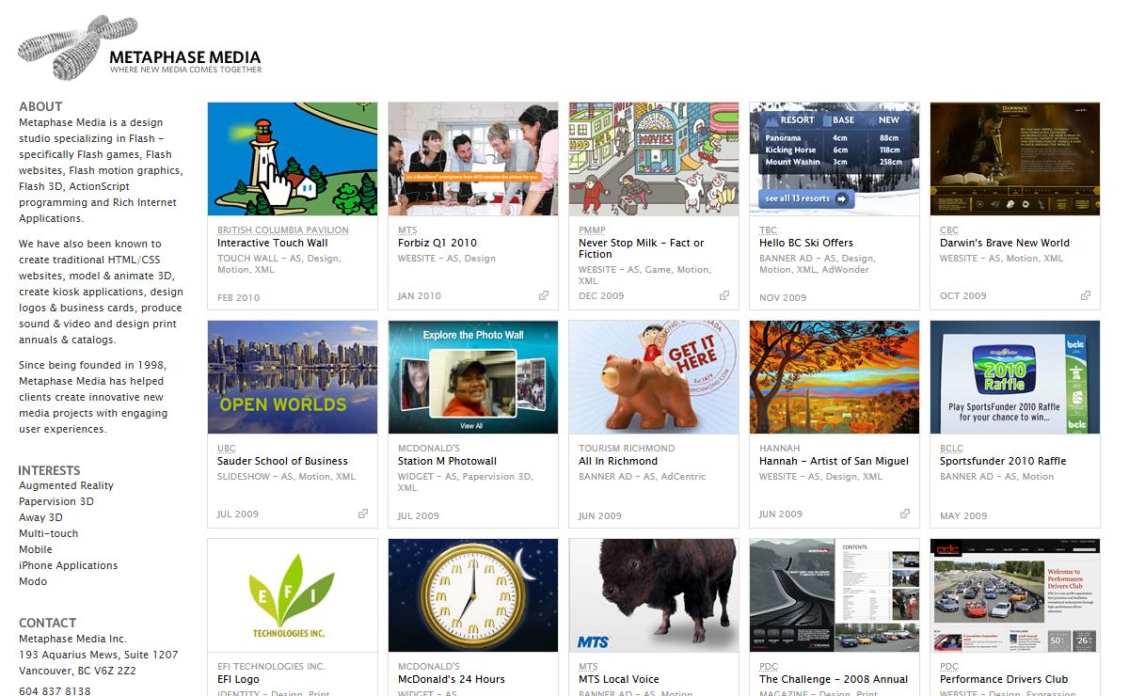Viewport: 1129px width, 696px height.
Task: Click the Tourism Richmond client label
Action: [x=627, y=448]
